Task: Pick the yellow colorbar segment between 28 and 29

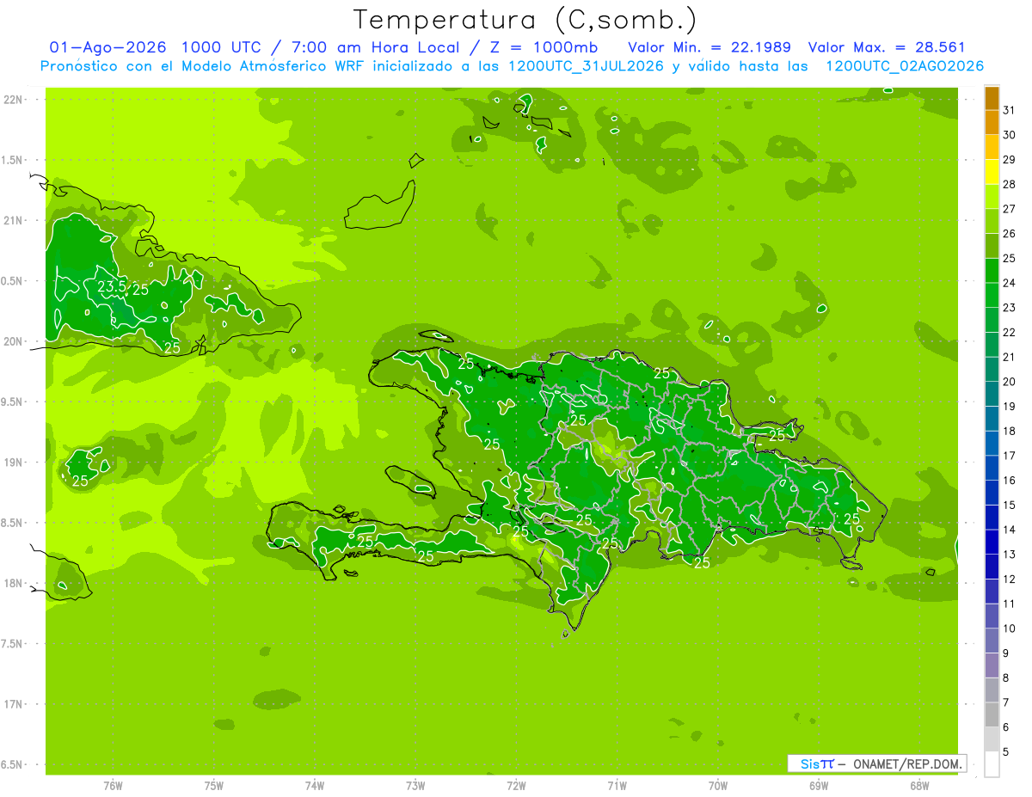Action: [992, 172]
